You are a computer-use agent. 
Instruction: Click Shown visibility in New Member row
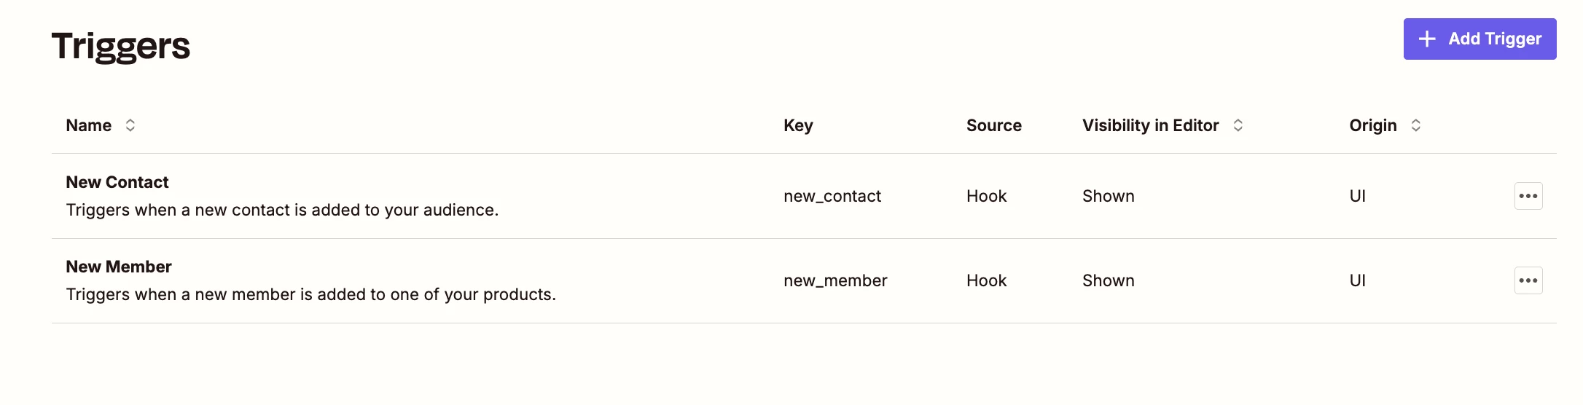point(1108,280)
